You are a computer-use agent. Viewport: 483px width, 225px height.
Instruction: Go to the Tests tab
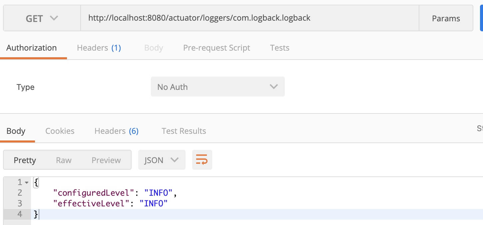pos(279,48)
